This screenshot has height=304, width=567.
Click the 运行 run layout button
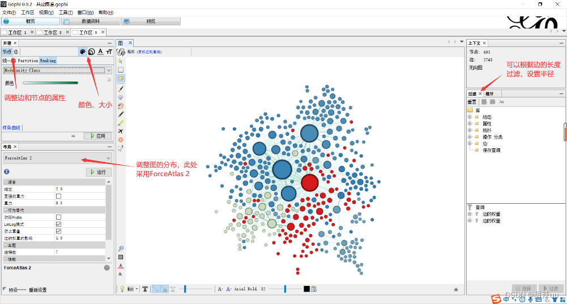click(99, 172)
